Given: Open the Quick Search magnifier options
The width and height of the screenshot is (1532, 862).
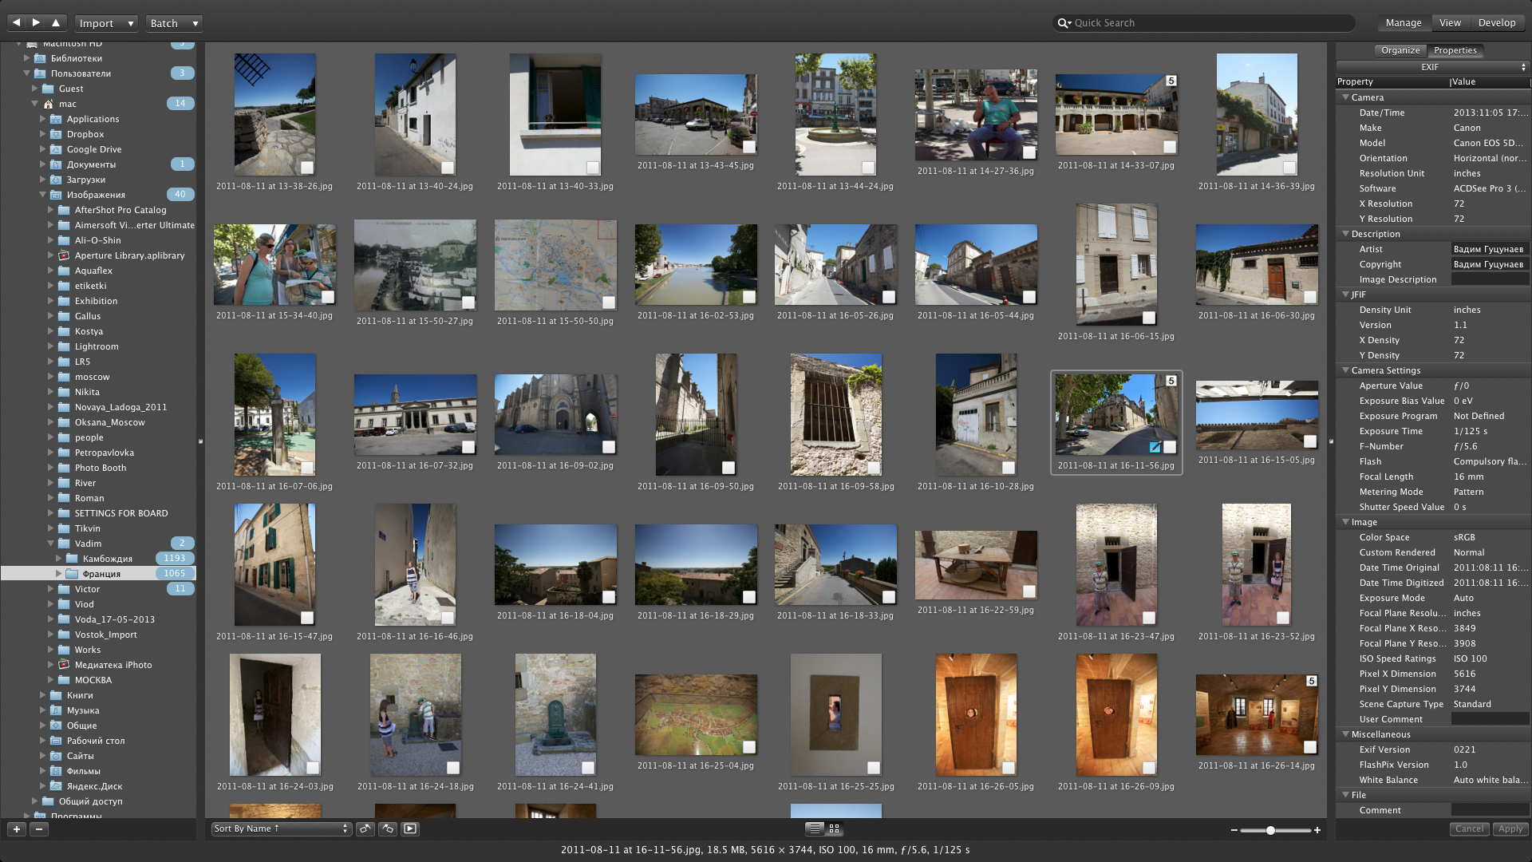Looking at the screenshot, I should [x=1064, y=23].
